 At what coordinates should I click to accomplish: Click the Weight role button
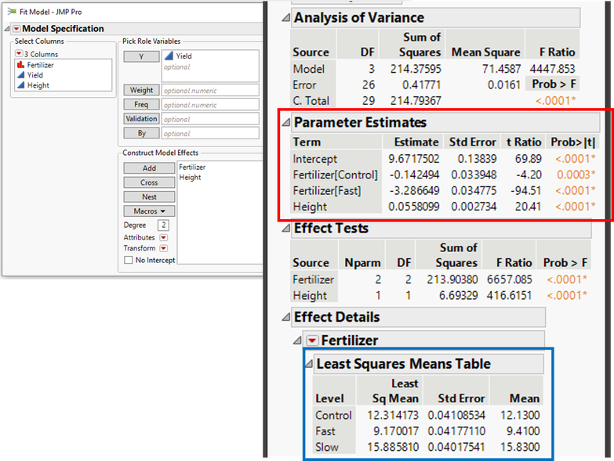coord(141,90)
